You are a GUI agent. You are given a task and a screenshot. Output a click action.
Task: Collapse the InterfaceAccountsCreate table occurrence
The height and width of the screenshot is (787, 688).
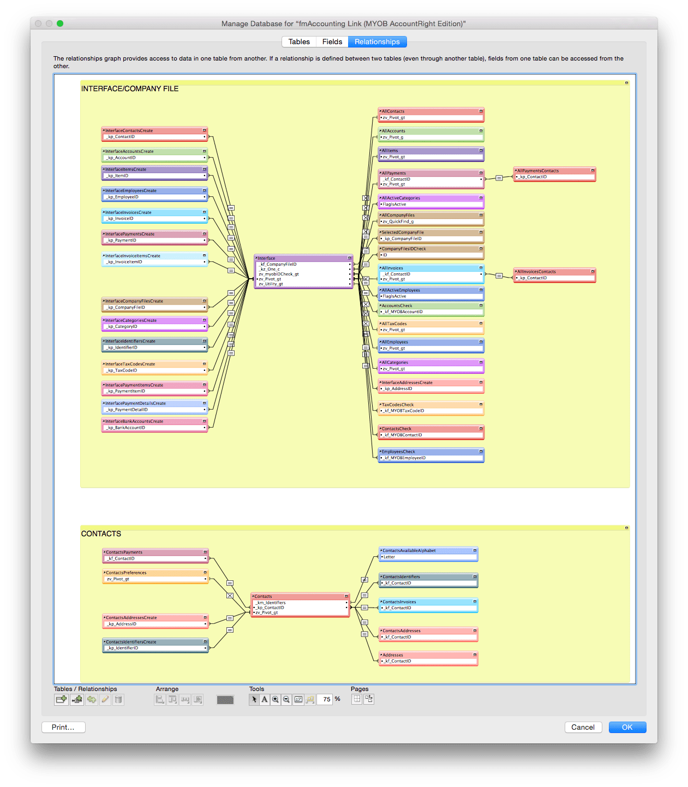pyautogui.click(x=205, y=151)
